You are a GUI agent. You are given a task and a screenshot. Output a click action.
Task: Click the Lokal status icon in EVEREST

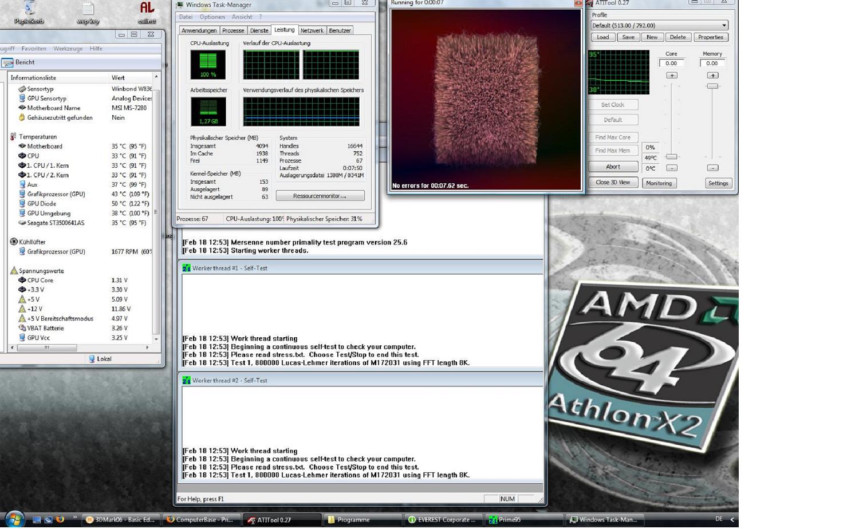(92, 359)
